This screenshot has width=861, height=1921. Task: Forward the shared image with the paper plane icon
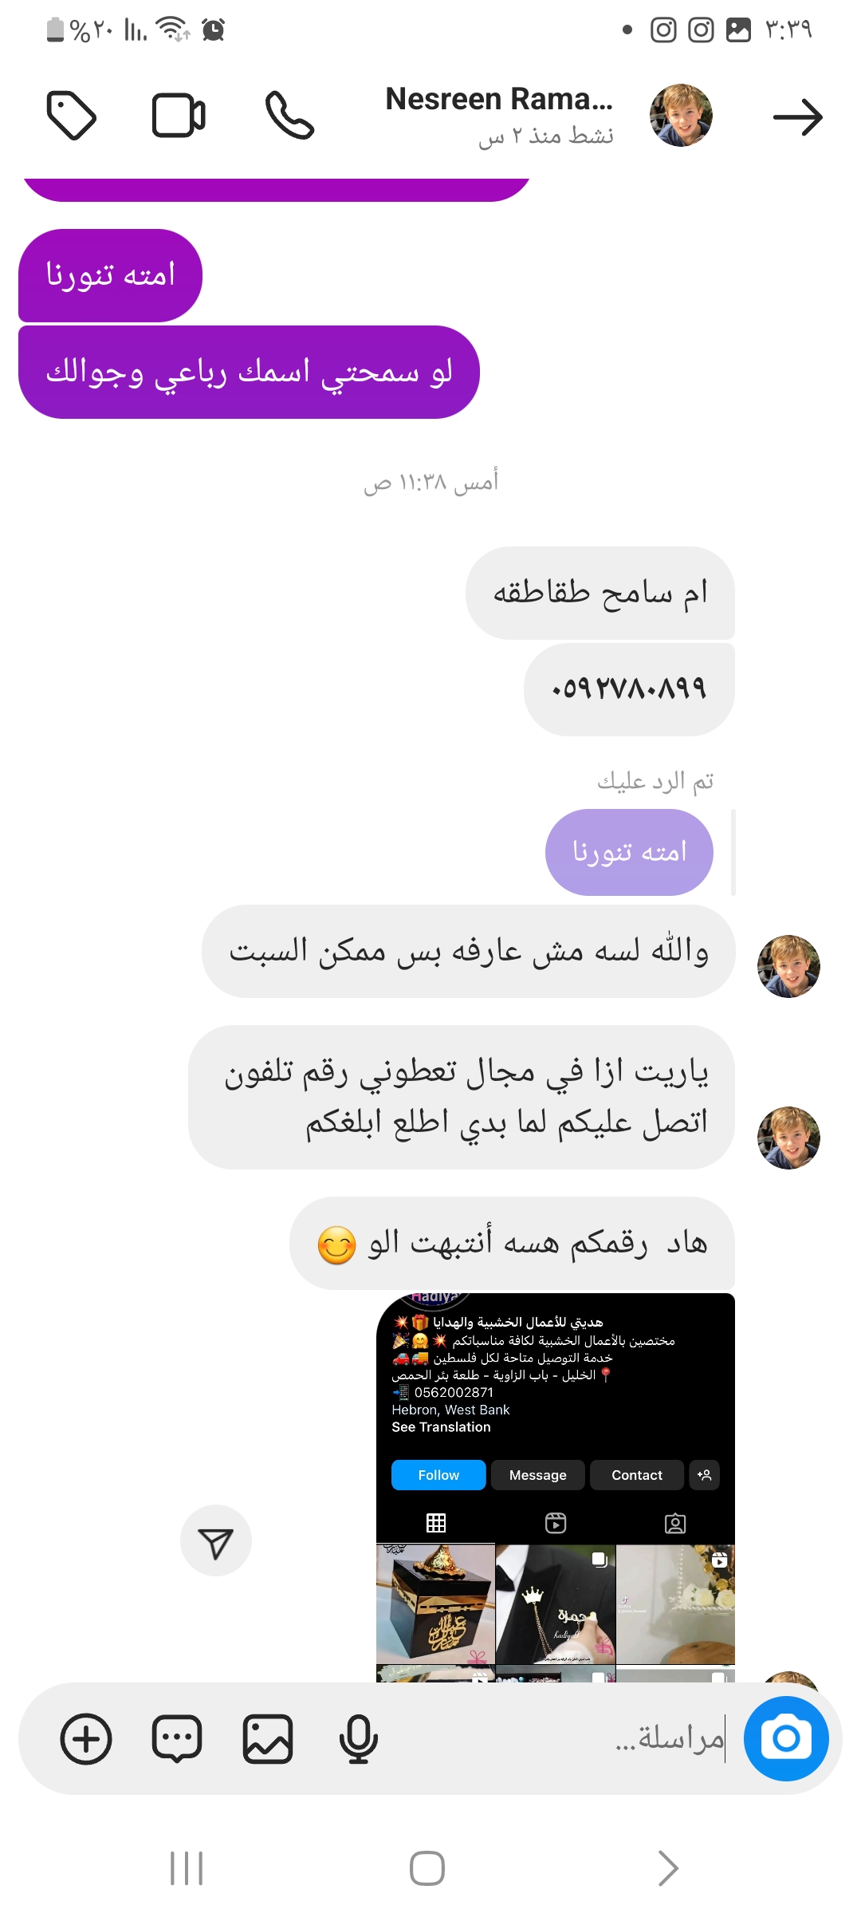[216, 1540]
